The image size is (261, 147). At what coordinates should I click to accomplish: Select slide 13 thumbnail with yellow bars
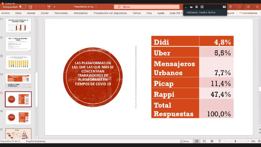coord(18,62)
